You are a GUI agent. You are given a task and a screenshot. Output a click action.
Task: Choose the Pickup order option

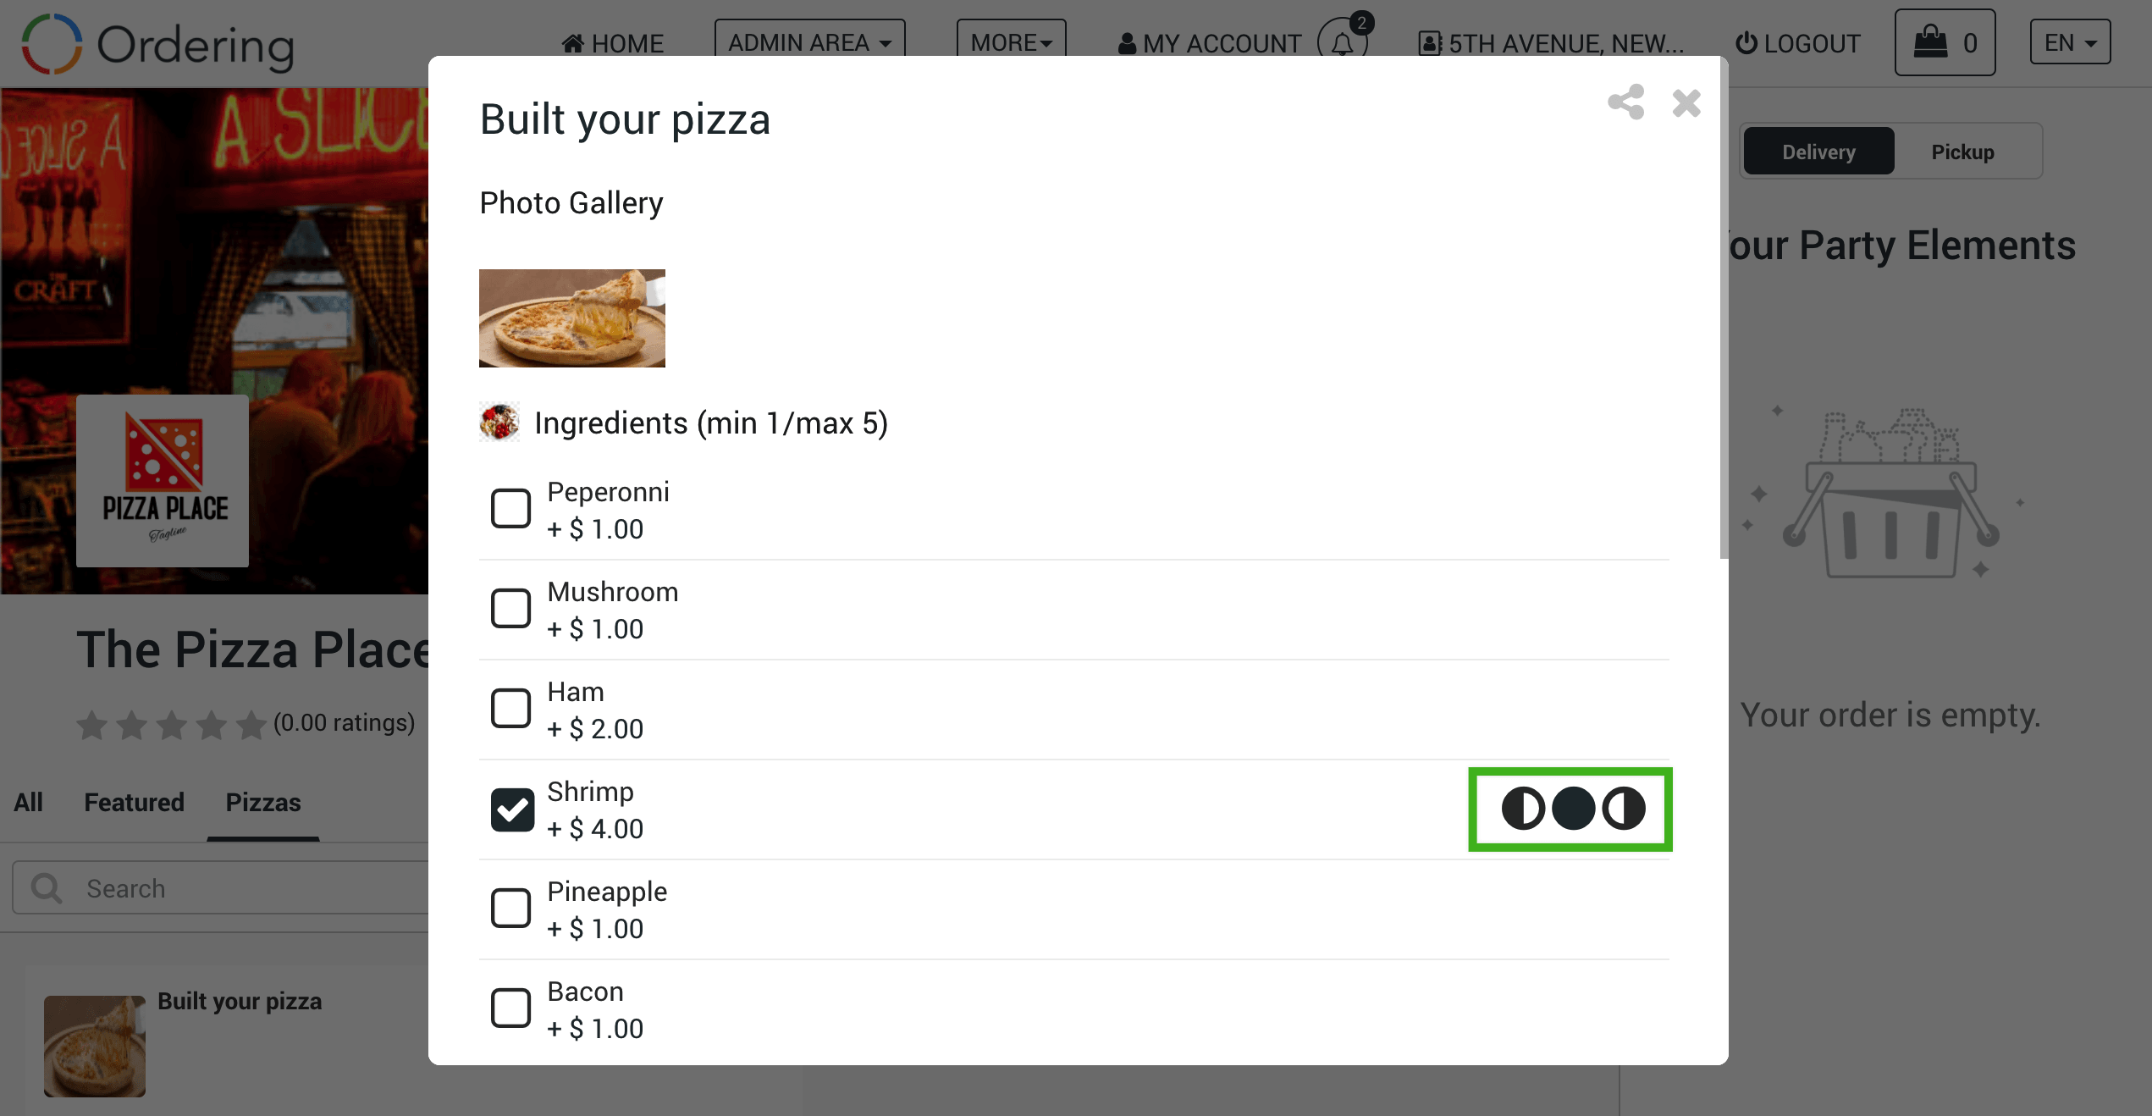click(x=1962, y=152)
